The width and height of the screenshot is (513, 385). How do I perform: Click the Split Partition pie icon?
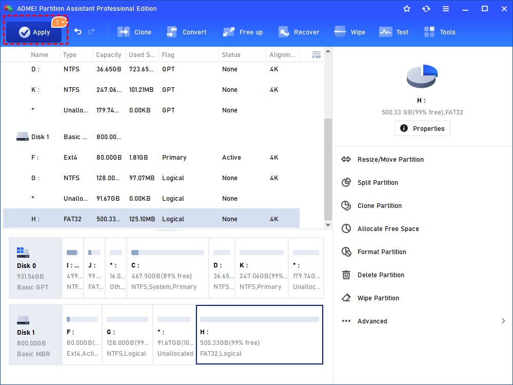click(346, 182)
